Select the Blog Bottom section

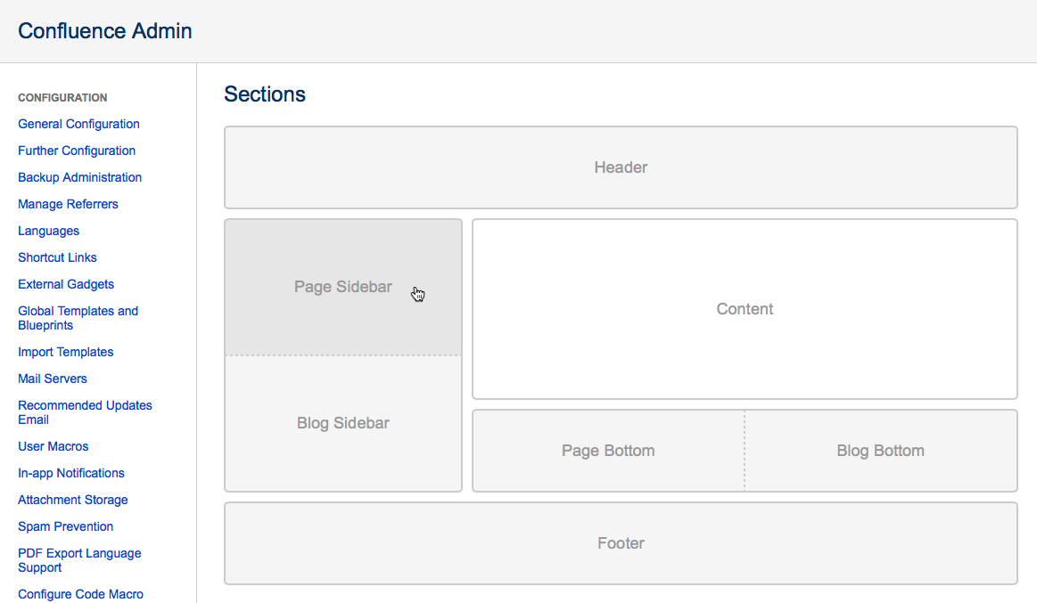tap(880, 451)
